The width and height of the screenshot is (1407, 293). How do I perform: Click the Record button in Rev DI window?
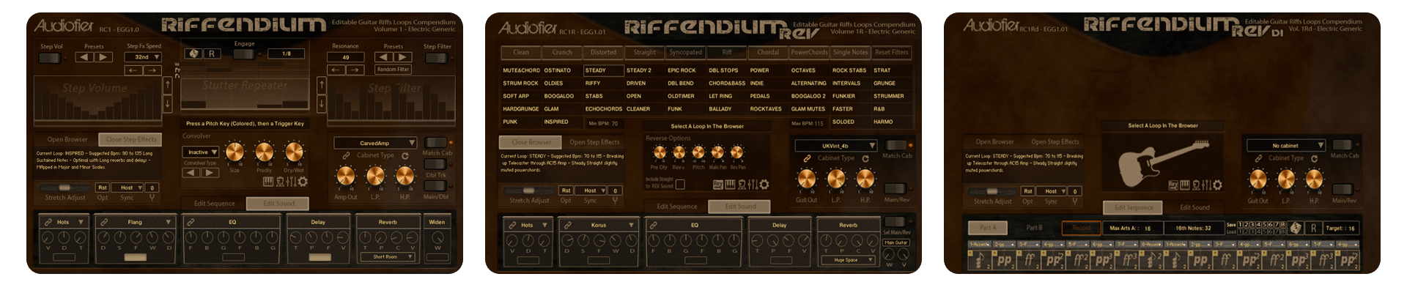click(x=1082, y=228)
